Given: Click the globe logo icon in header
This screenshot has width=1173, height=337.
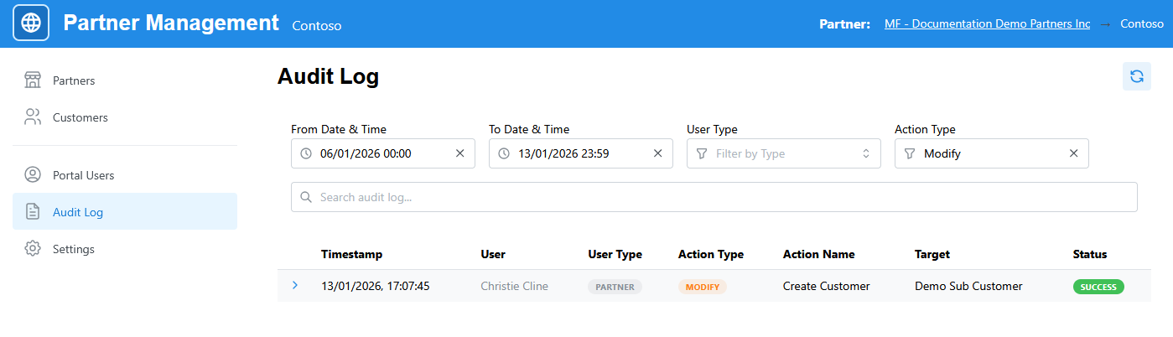Looking at the screenshot, I should click(31, 23).
